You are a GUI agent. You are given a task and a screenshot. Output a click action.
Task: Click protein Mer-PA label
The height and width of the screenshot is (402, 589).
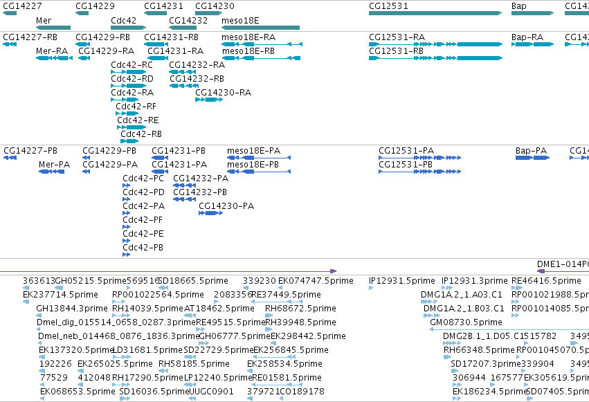click(x=55, y=165)
